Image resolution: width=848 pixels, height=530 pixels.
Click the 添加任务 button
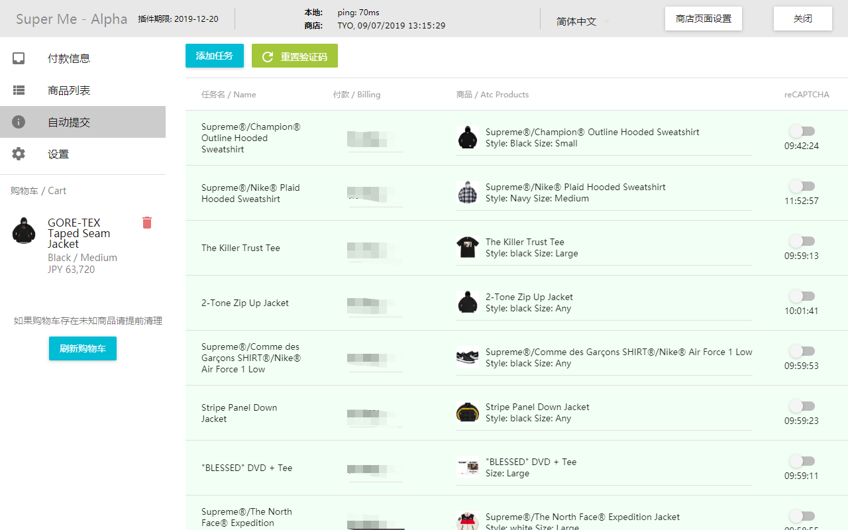point(215,56)
